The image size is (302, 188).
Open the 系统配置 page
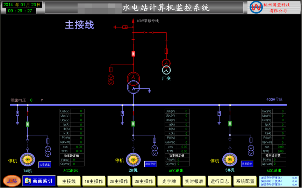[x=245, y=181]
